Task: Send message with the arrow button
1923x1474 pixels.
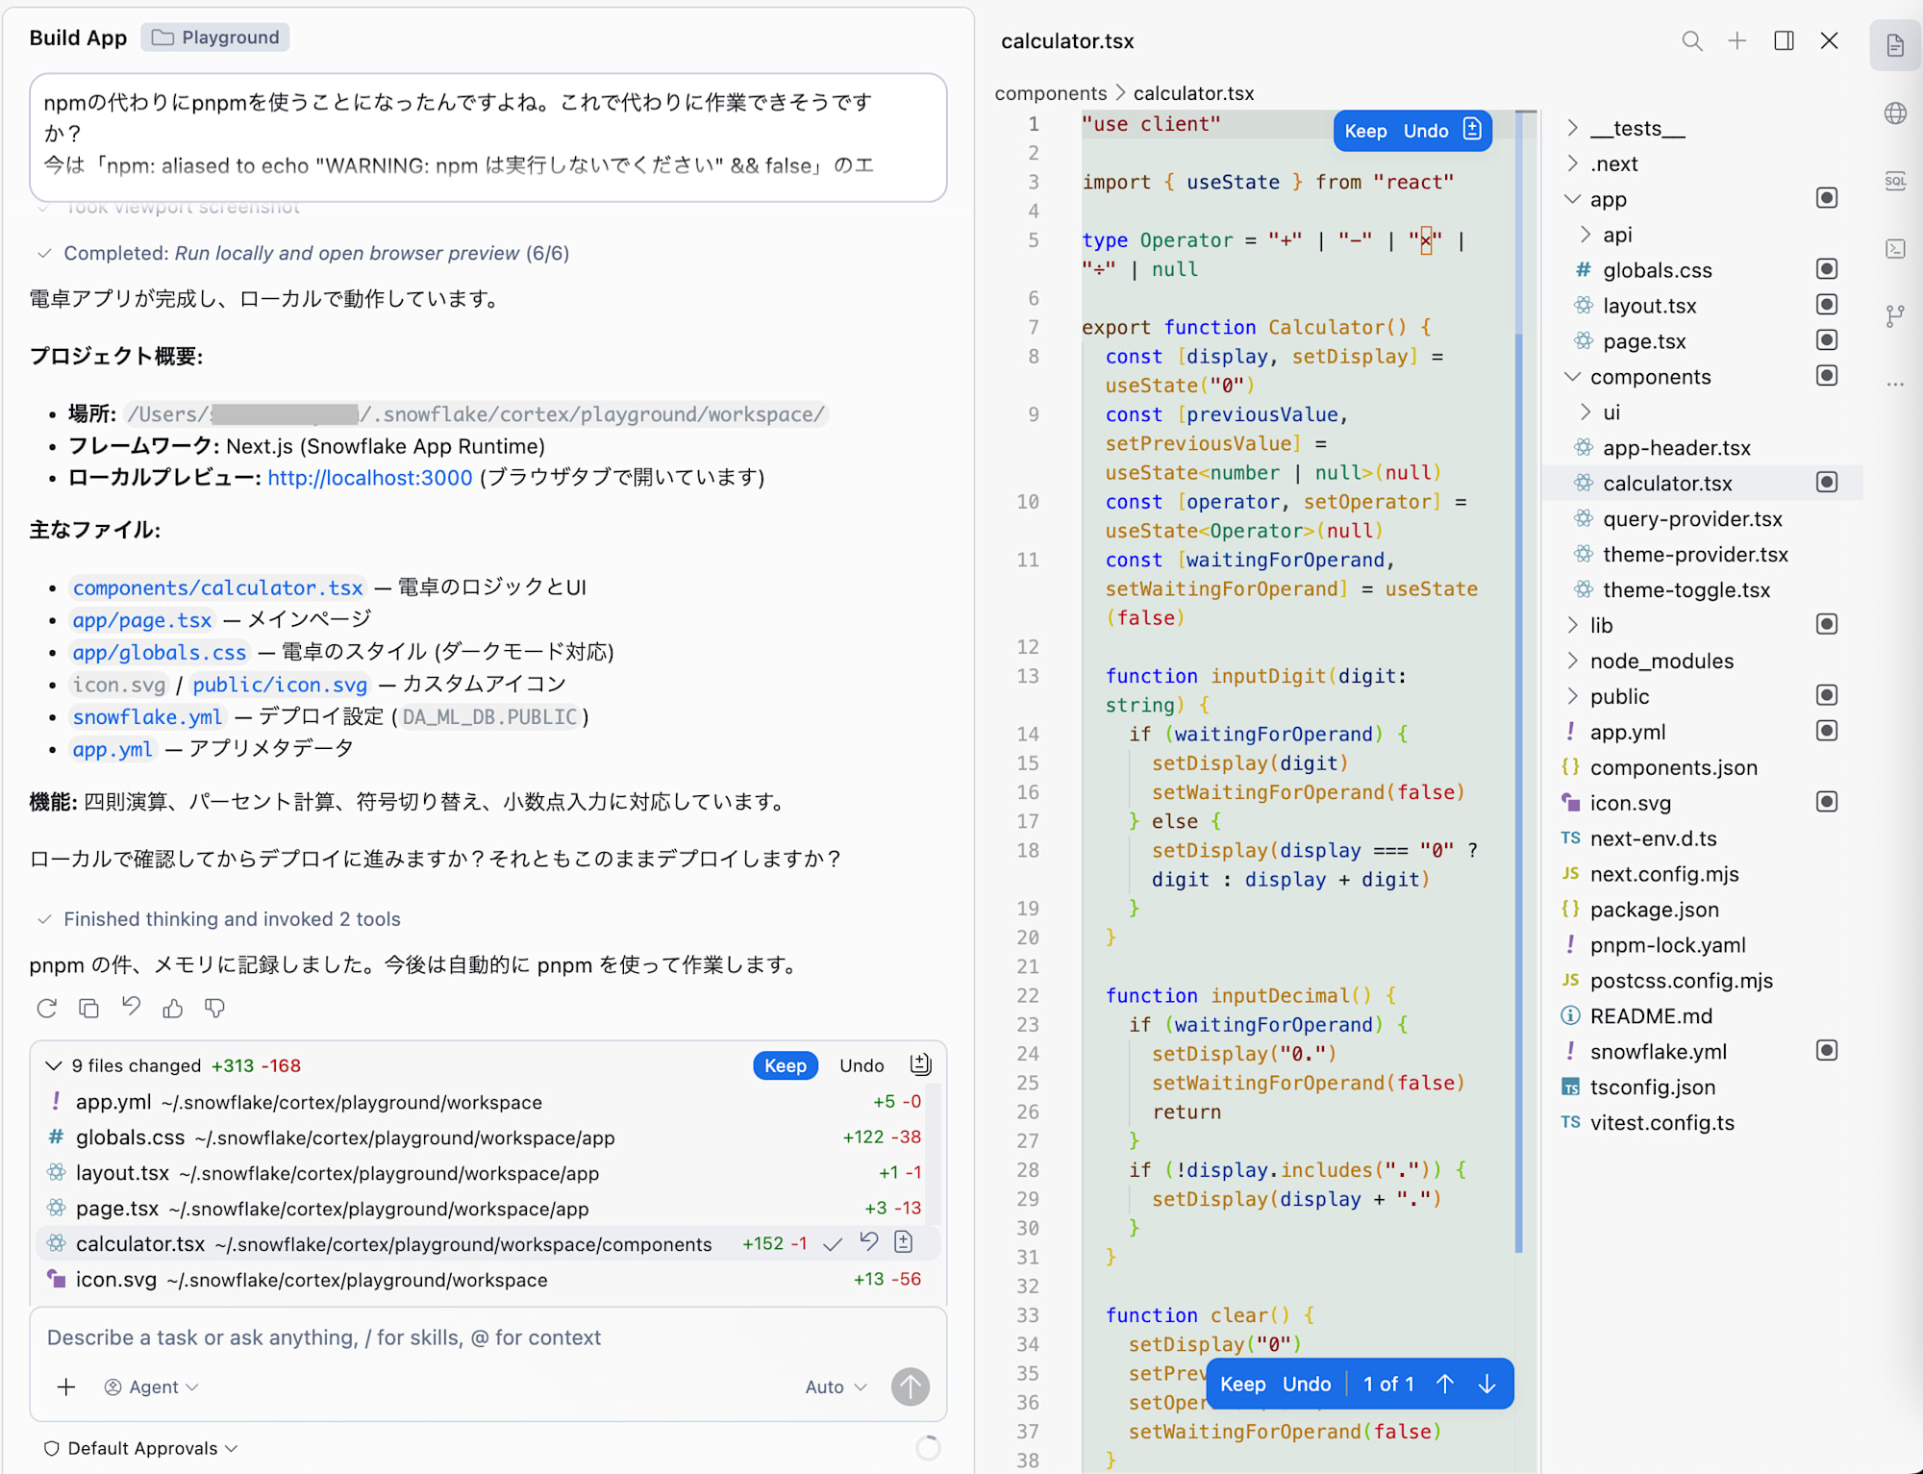Action: (x=910, y=1387)
